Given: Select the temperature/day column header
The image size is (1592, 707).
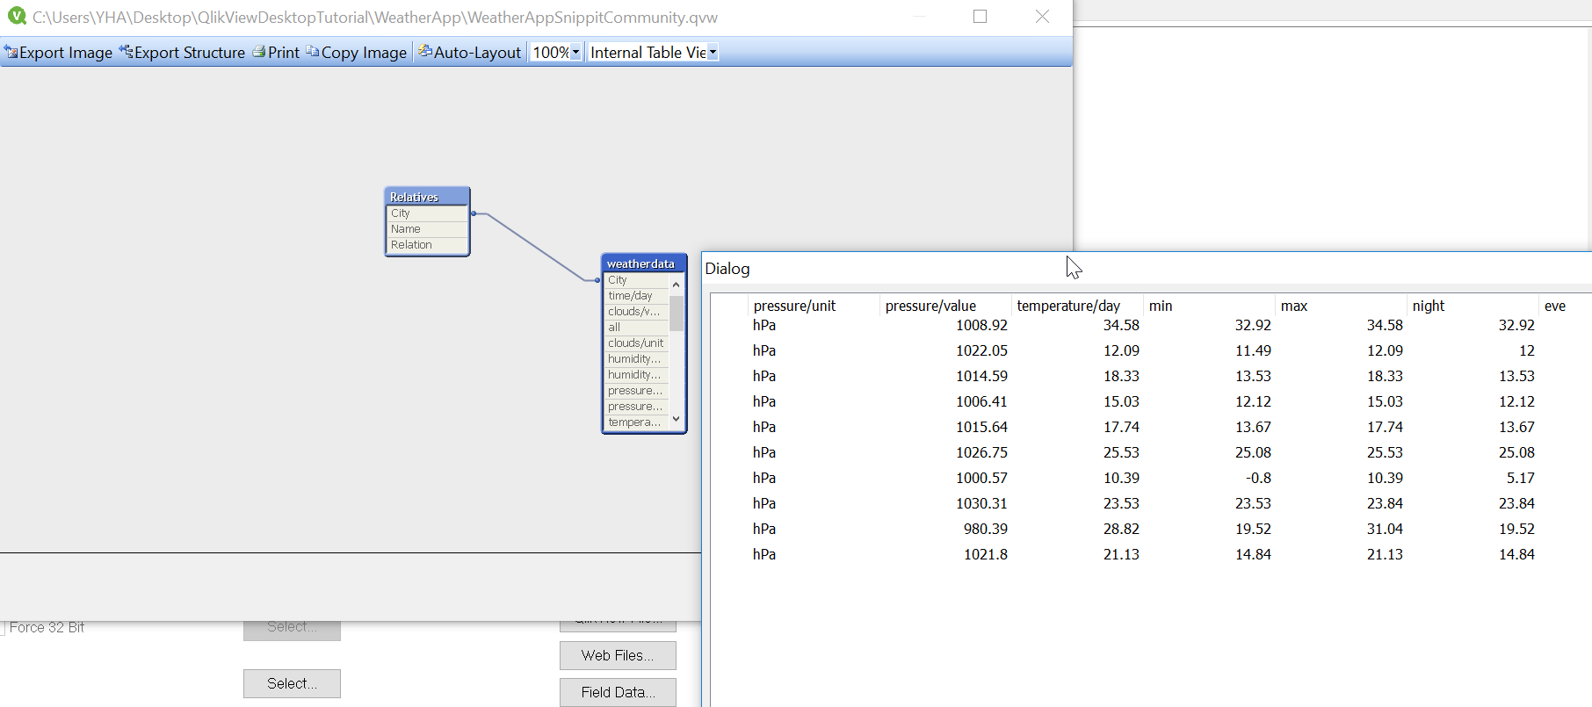Looking at the screenshot, I should [1077, 306].
